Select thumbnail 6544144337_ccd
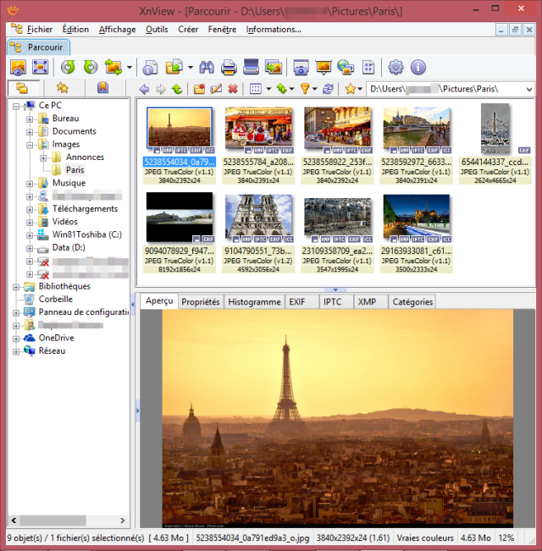This screenshot has height=551, width=542. (x=495, y=129)
